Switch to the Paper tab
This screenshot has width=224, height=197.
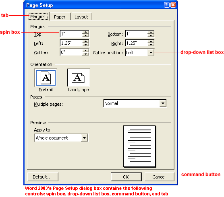pos(60,17)
